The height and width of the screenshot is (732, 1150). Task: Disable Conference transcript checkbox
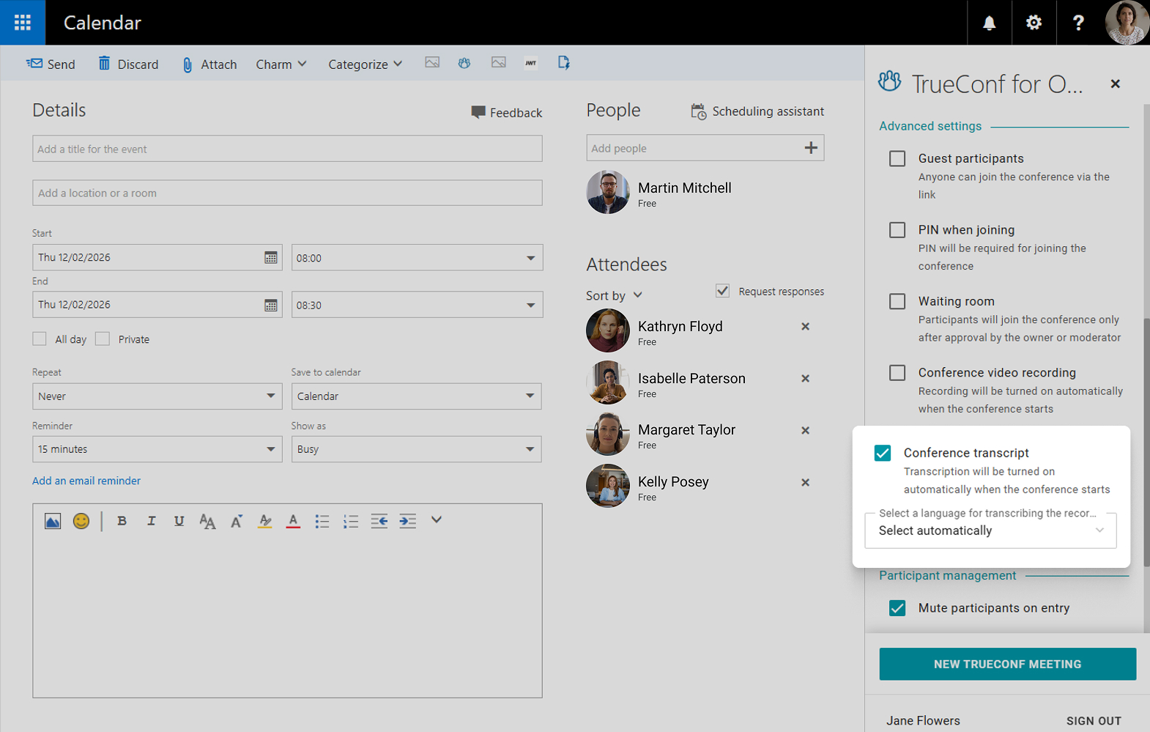pyautogui.click(x=883, y=453)
